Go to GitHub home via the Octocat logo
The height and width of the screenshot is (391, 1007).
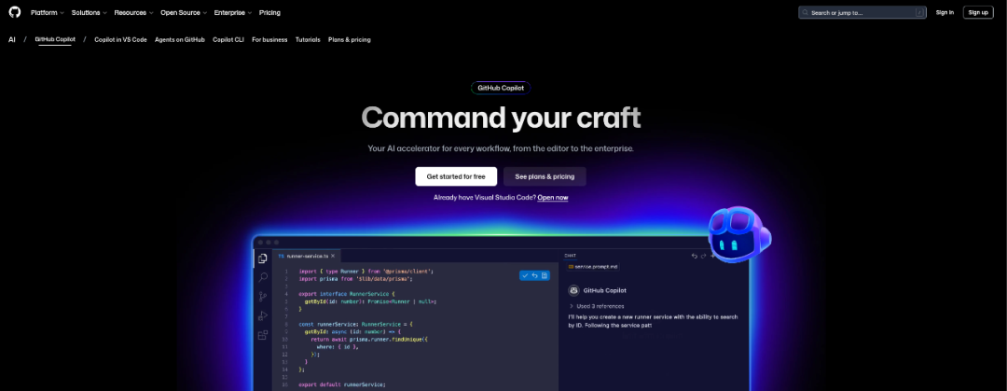tap(14, 12)
